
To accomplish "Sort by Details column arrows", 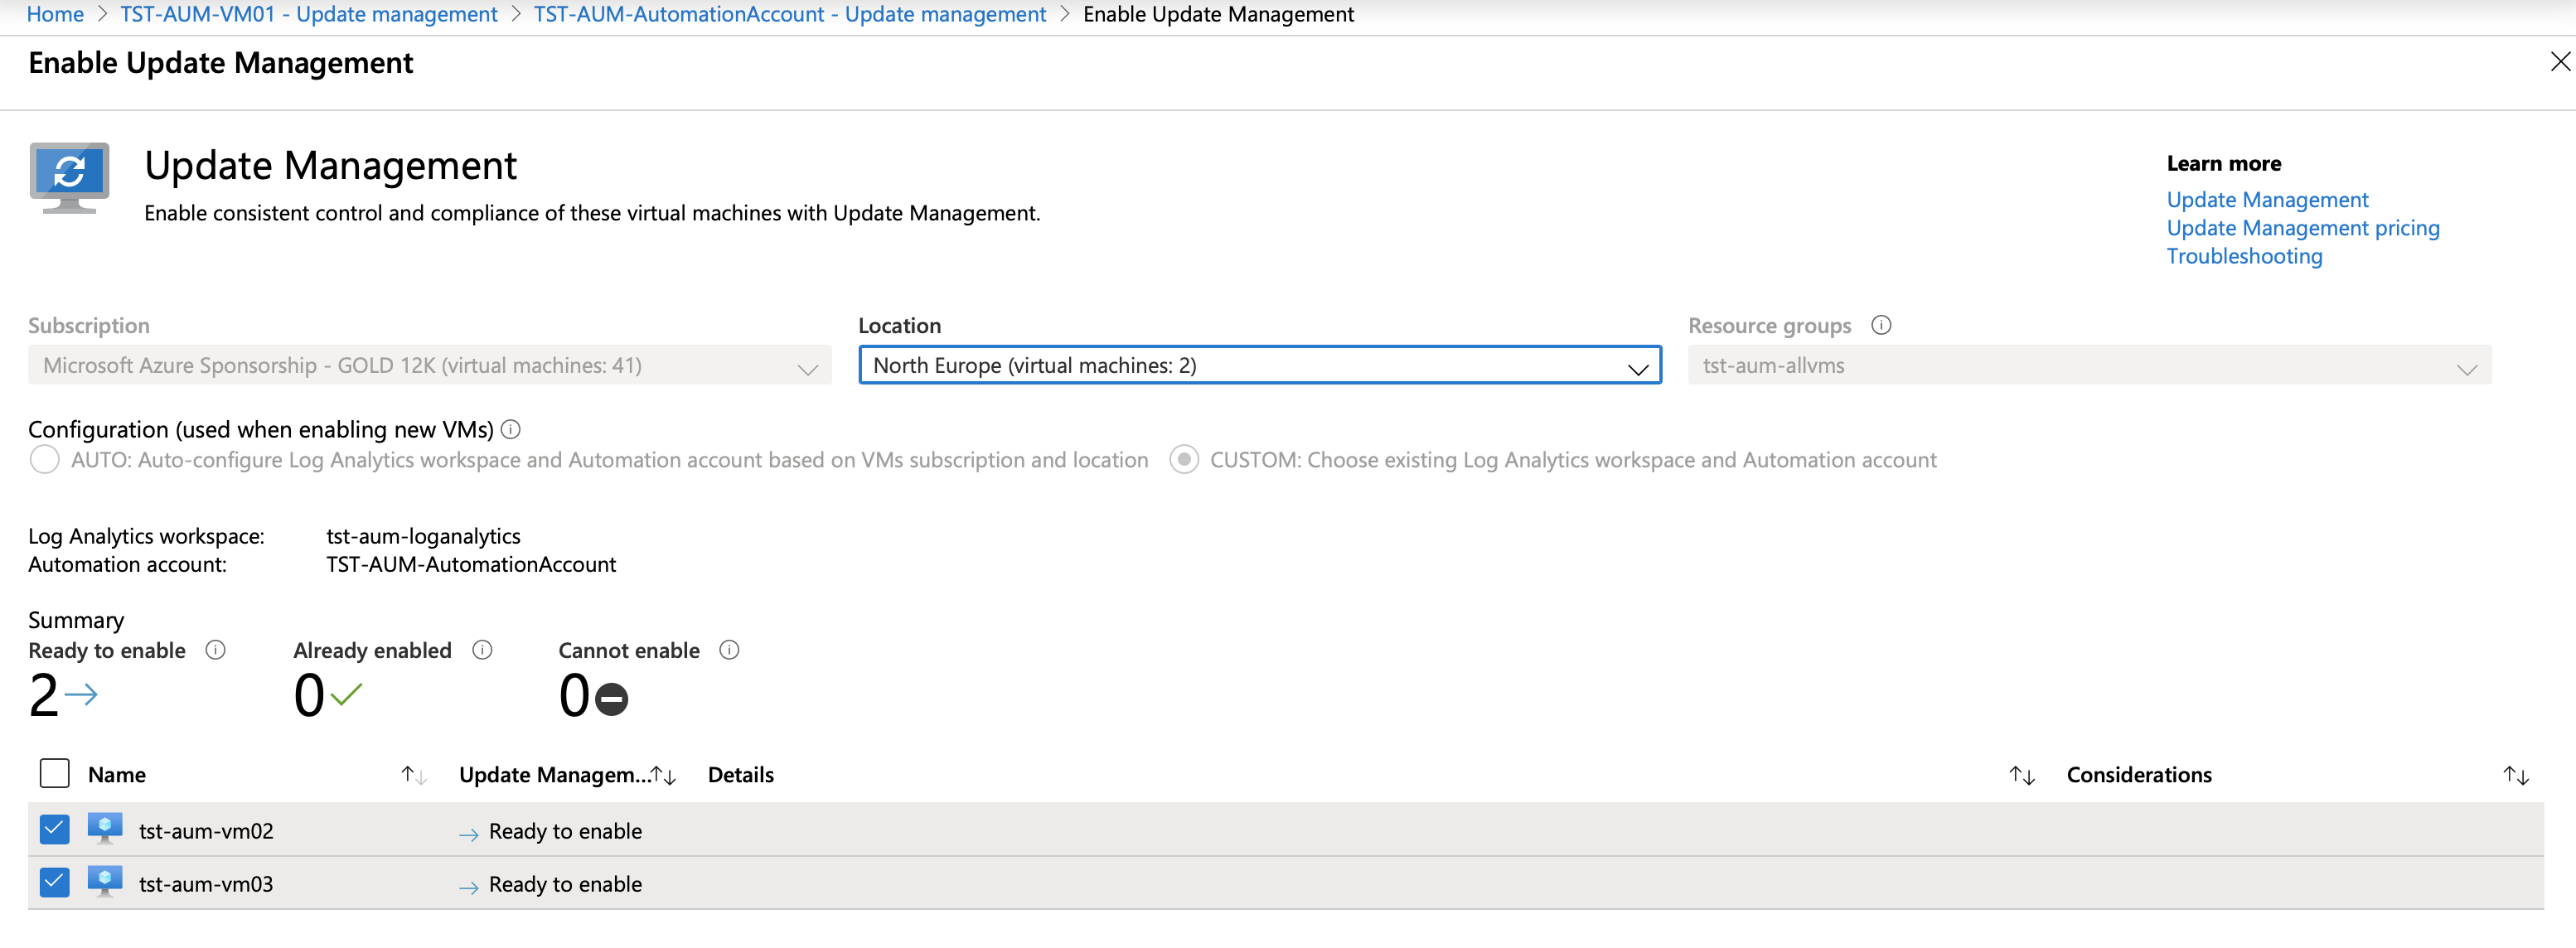I will click(x=2022, y=775).
